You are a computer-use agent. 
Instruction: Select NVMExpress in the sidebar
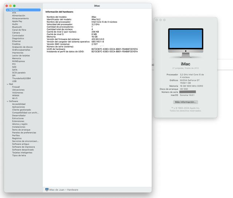click(19, 61)
